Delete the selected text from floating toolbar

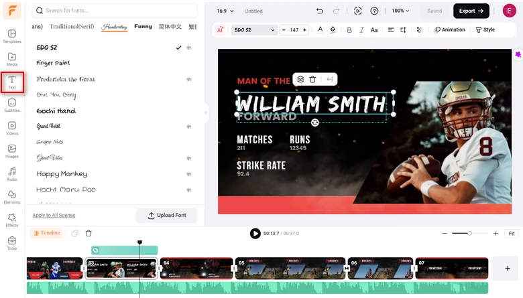click(312, 79)
